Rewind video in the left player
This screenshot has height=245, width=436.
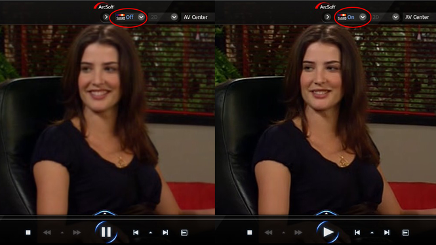[47, 232]
